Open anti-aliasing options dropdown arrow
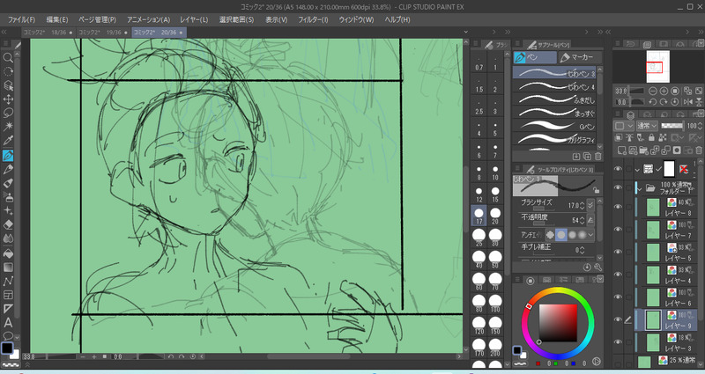Image resolution: width=705 pixels, height=374 pixels. click(x=590, y=234)
